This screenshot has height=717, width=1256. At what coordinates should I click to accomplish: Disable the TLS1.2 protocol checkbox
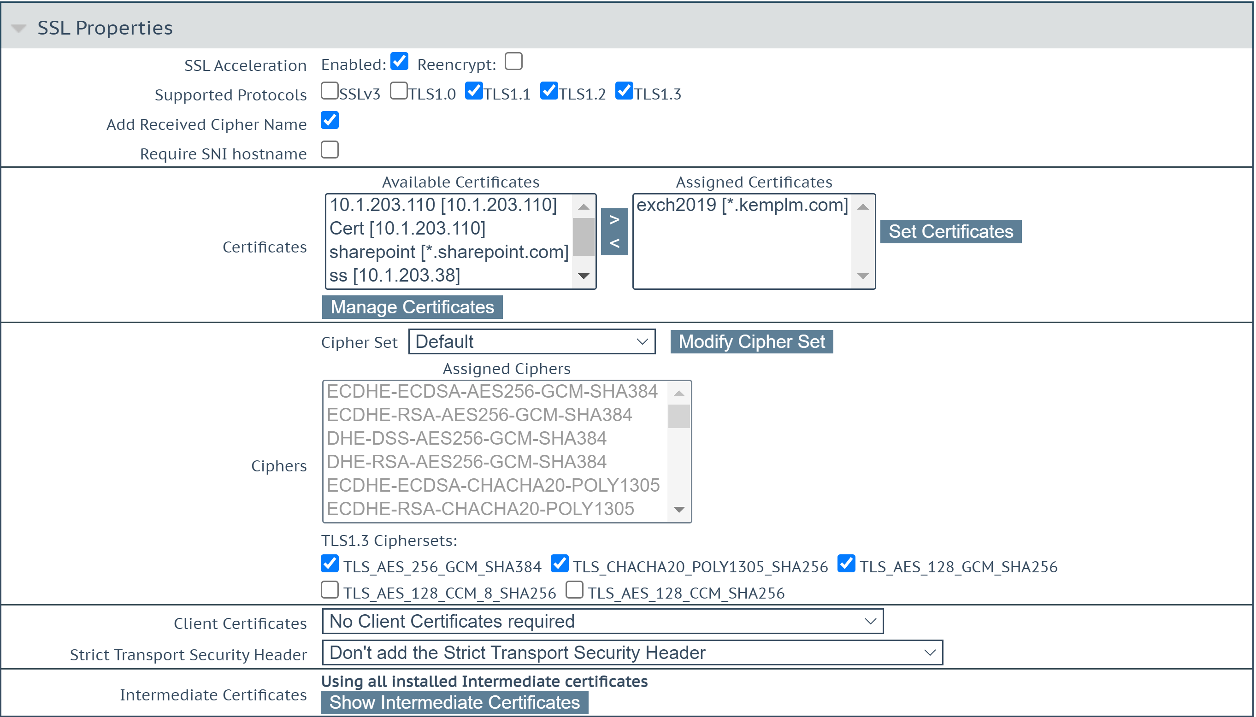click(x=549, y=91)
